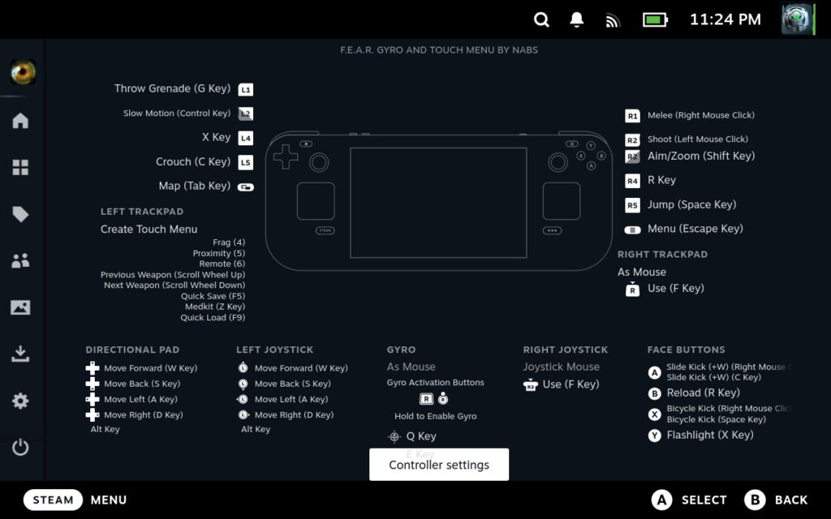Open the Store tag icon in sidebar
This screenshot has width=831, height=519.
pos(20,214)
